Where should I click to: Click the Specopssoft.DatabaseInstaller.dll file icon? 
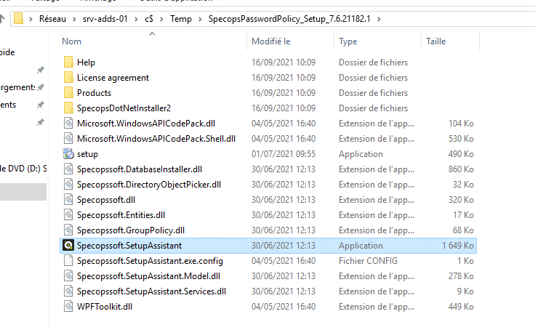[x=68, y=169]
